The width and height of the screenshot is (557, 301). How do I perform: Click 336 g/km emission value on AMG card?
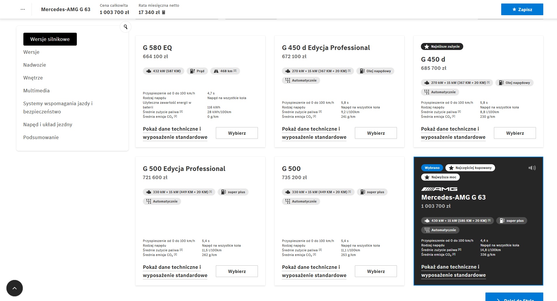(488, 255)
